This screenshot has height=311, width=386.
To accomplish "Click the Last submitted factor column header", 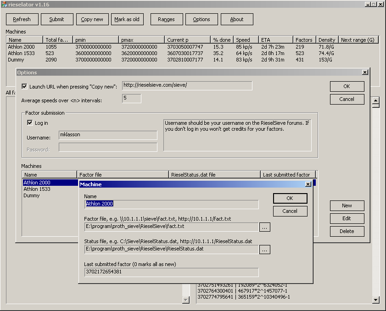I will [x=288, y=175].
